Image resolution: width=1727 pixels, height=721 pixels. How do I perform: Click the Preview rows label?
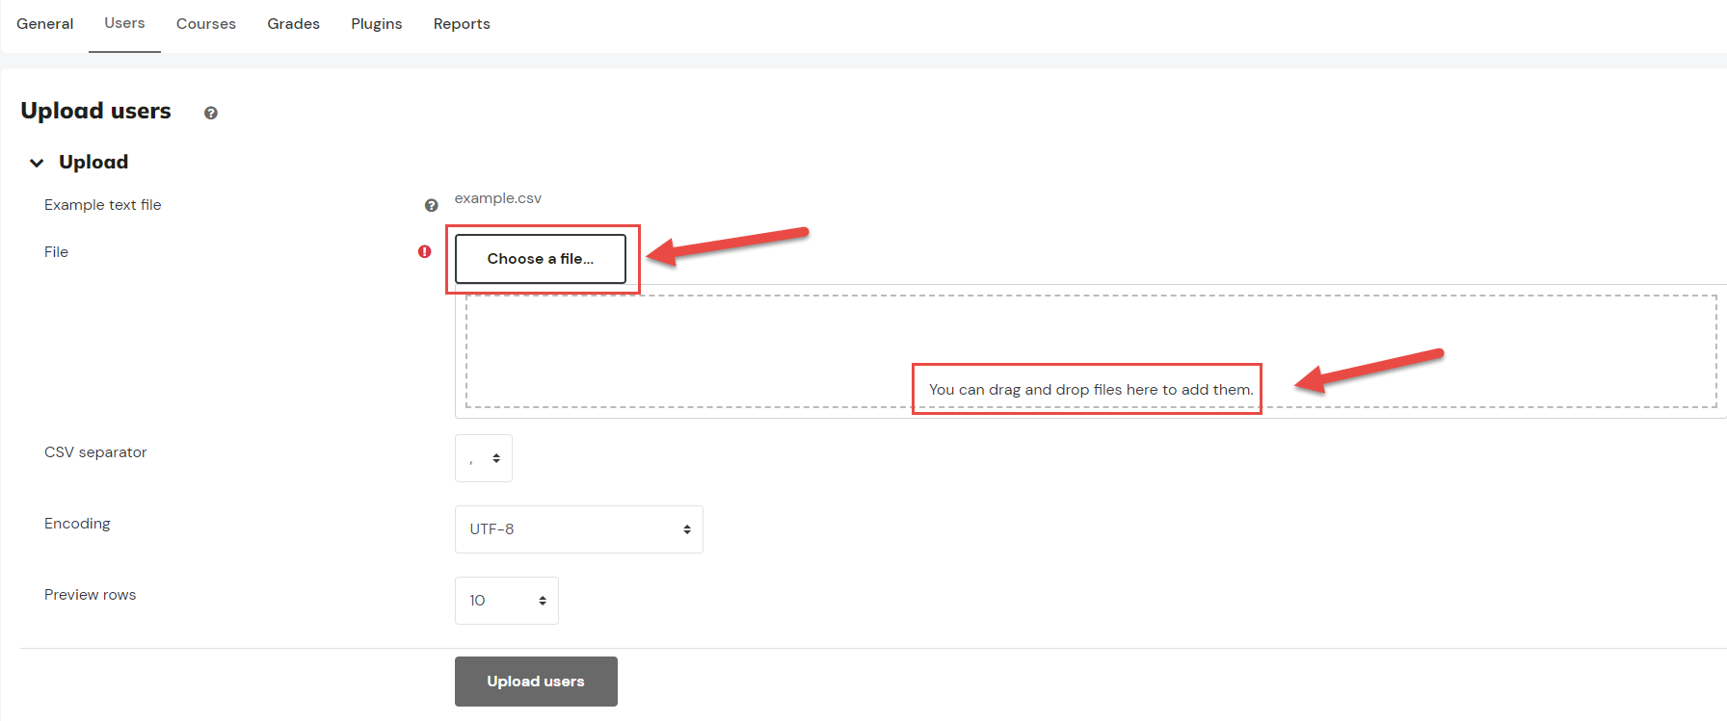[x=91, y=595]
